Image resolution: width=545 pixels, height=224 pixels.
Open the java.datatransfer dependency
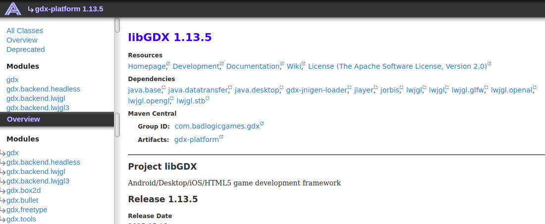[198, 90]
